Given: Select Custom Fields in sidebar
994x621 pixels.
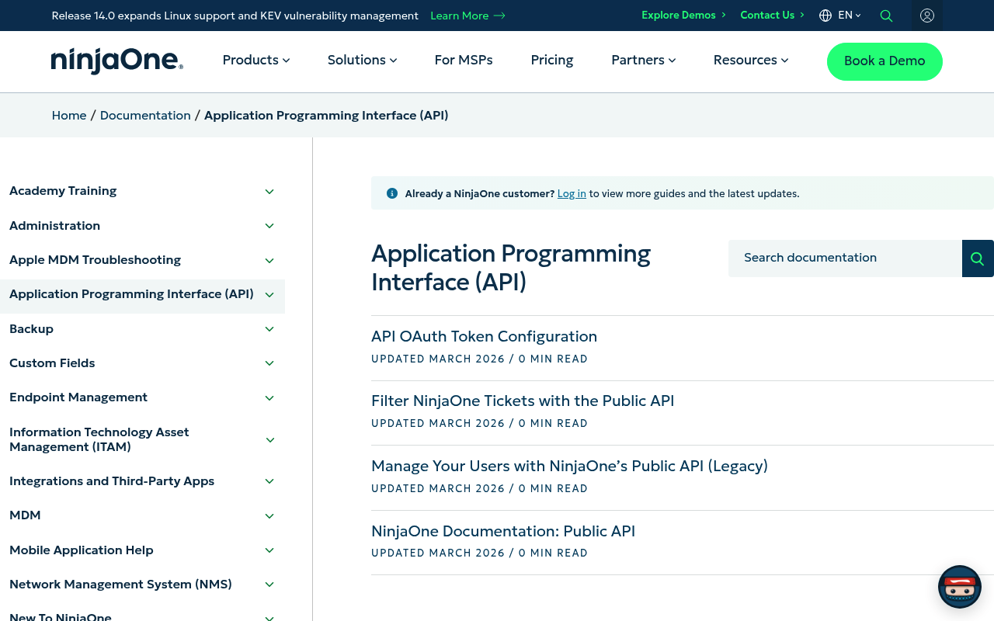Looking at the screenshot, I should pos(52,363).
